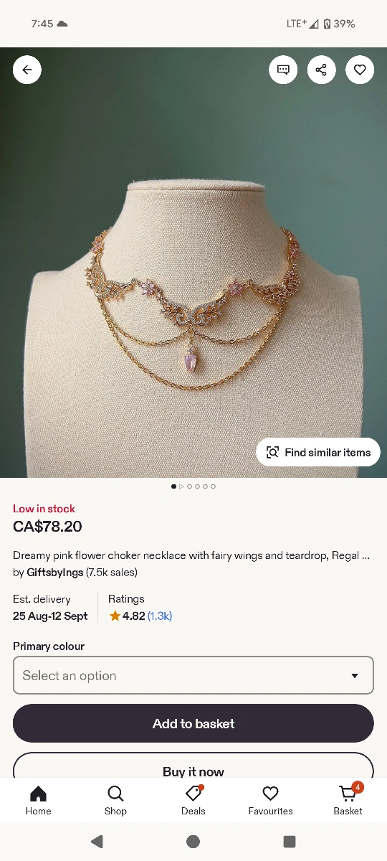
Task: Tap Buy it now button
Action: click(193, 766)
